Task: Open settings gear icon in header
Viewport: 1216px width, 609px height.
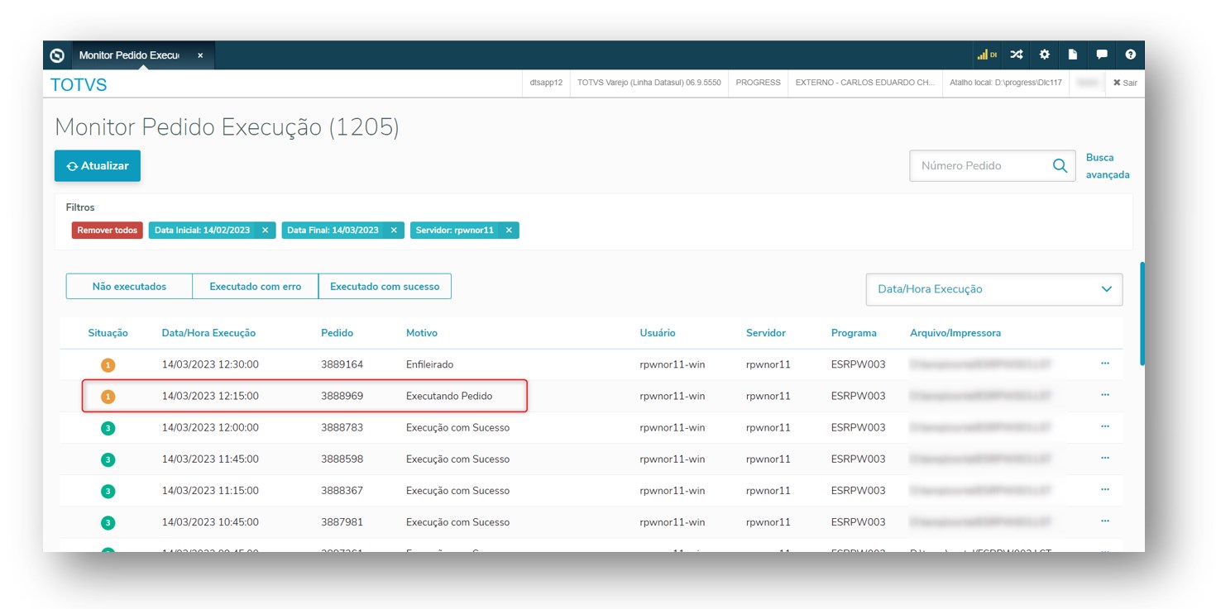Action: tap(1045, 55)
